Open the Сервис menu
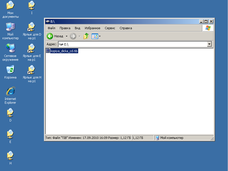The width and height of the screenshot is (228, 171). pos(110,28)
